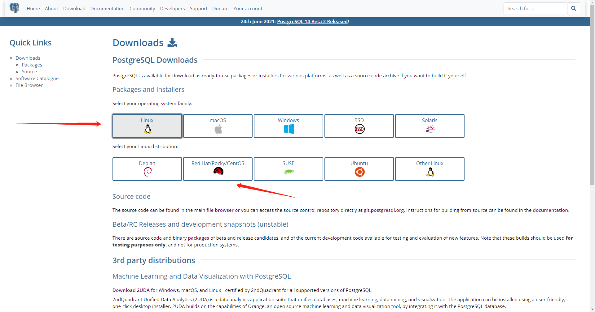The height and width of the screenshot is (312, 595).
Task: Click the PostgreSQL elephant logo
Action: point(15,8)
